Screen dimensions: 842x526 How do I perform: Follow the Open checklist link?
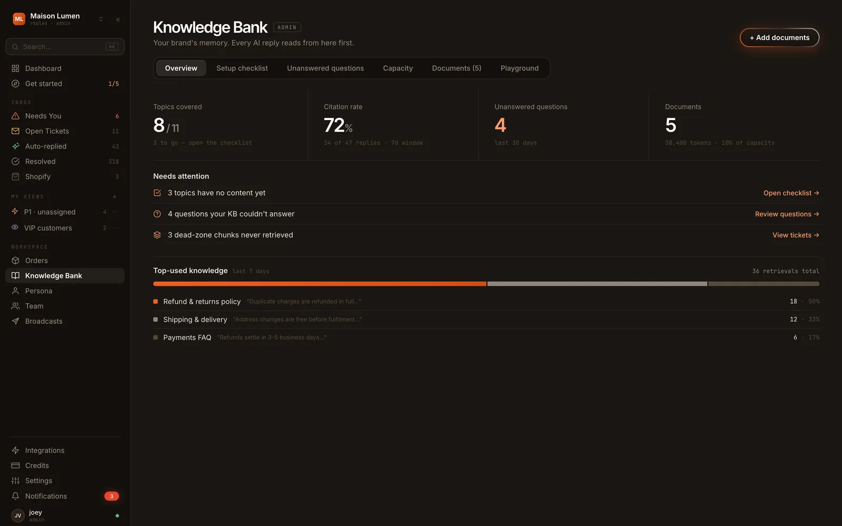(791, 193)
